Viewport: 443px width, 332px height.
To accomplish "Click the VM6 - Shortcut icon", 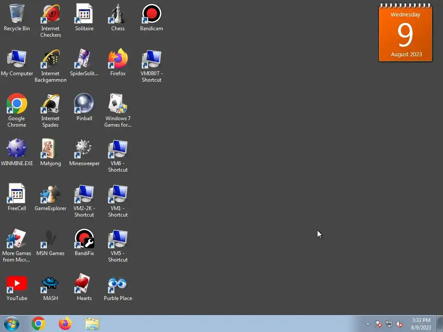I will 118,156.
